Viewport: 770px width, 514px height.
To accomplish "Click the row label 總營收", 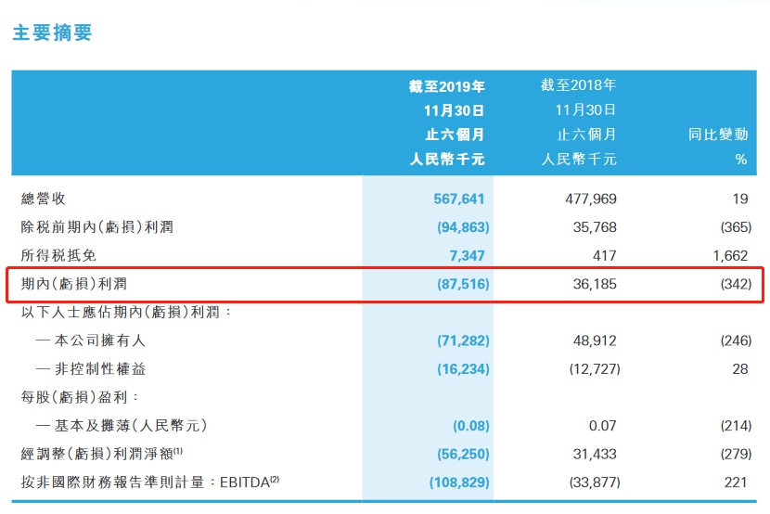I will coord(44,199).
